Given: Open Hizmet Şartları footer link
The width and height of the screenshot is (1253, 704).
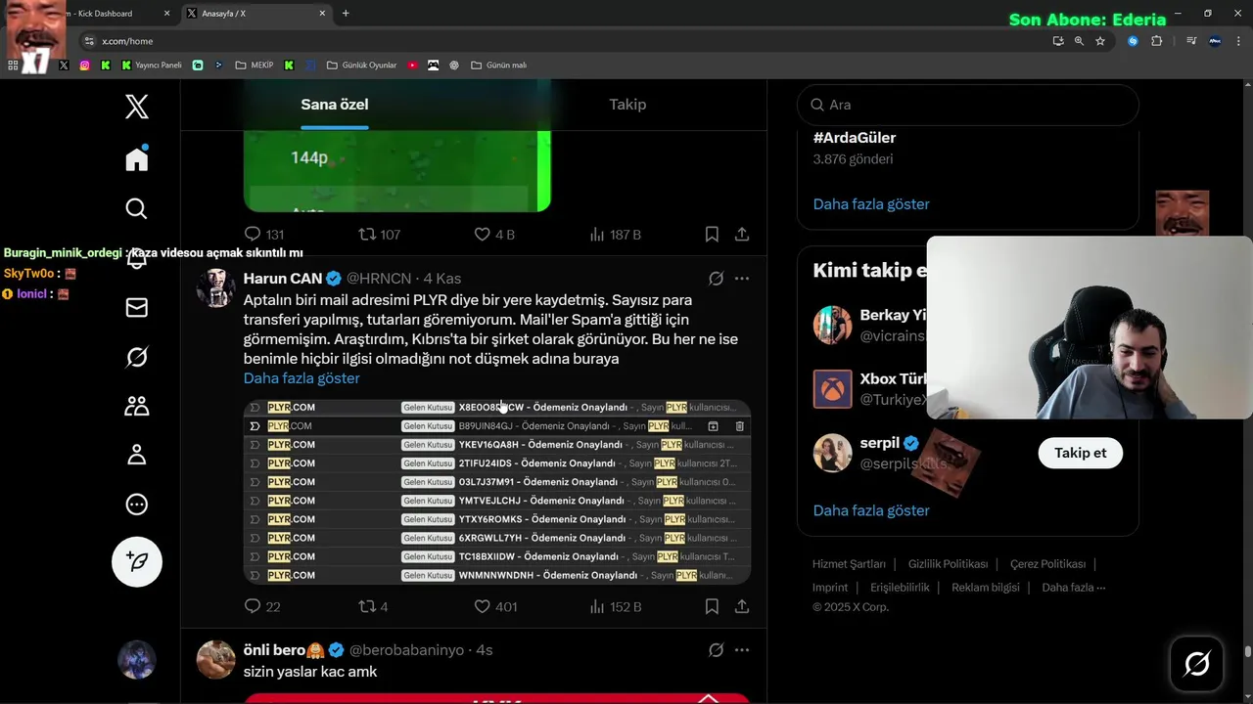Looking at the screenshot, I should pyautogui.click(x=849, y=564).
